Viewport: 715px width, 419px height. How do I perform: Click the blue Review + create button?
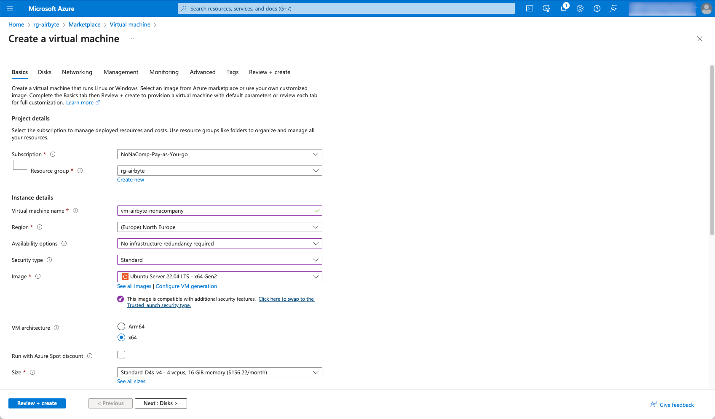click(x=37, y=403)
